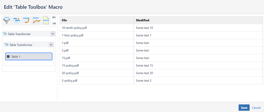Add a Pivot Table macro icon

tap(26, 20)
